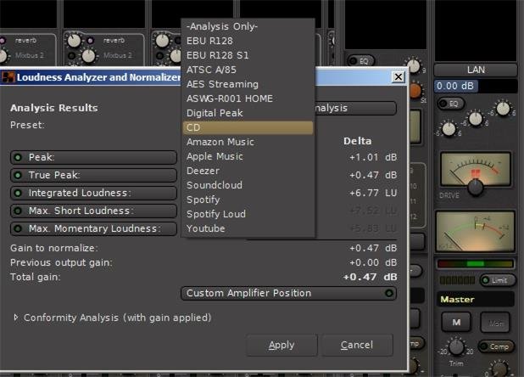524x377 pixels.
Task: Select the -Analysis Only- preset
Action: [x=248, y=26]
